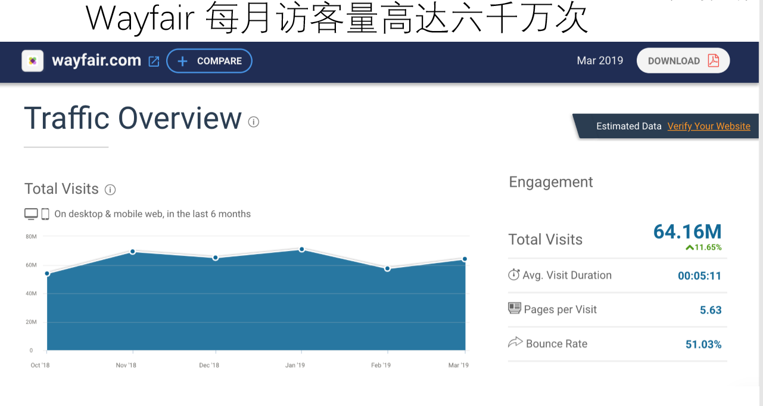Click the Wayfair site favicon logo
The height and width of the screenshot is (406, 763).
coord(33,61)
